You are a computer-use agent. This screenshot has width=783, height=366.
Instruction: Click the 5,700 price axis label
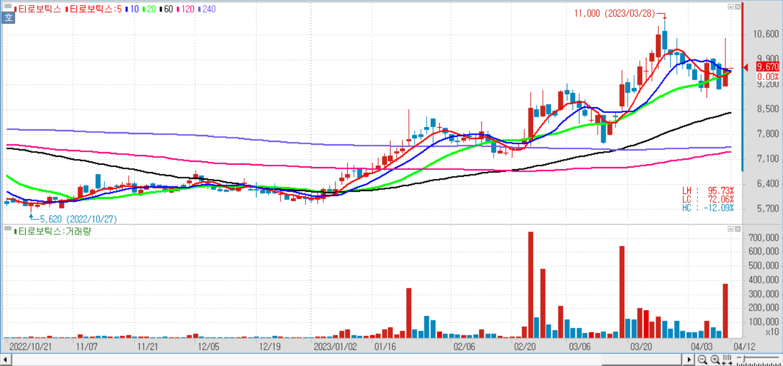tap(768, 209)
